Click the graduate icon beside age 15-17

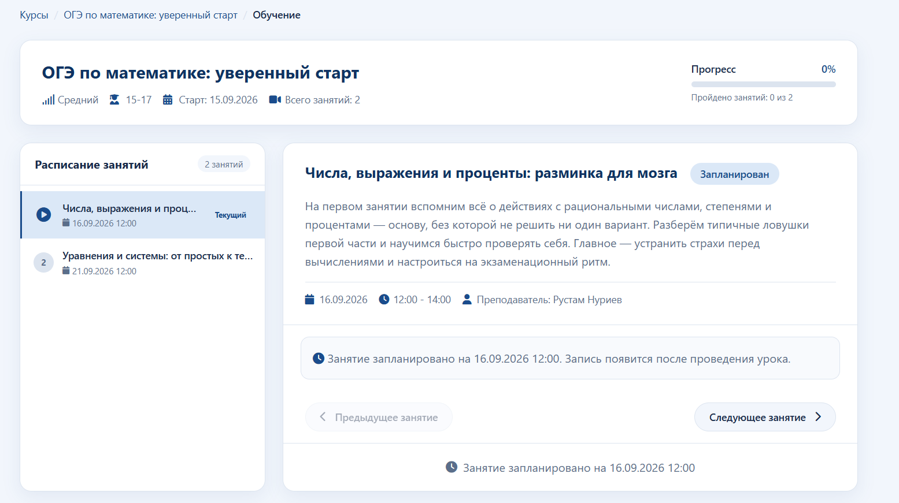point(114,100)
